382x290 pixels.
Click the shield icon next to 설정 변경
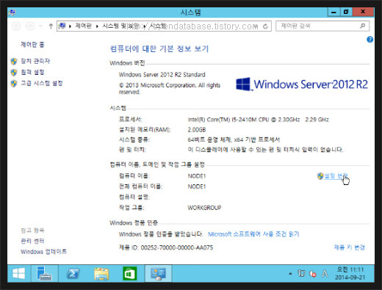[320, 175]
